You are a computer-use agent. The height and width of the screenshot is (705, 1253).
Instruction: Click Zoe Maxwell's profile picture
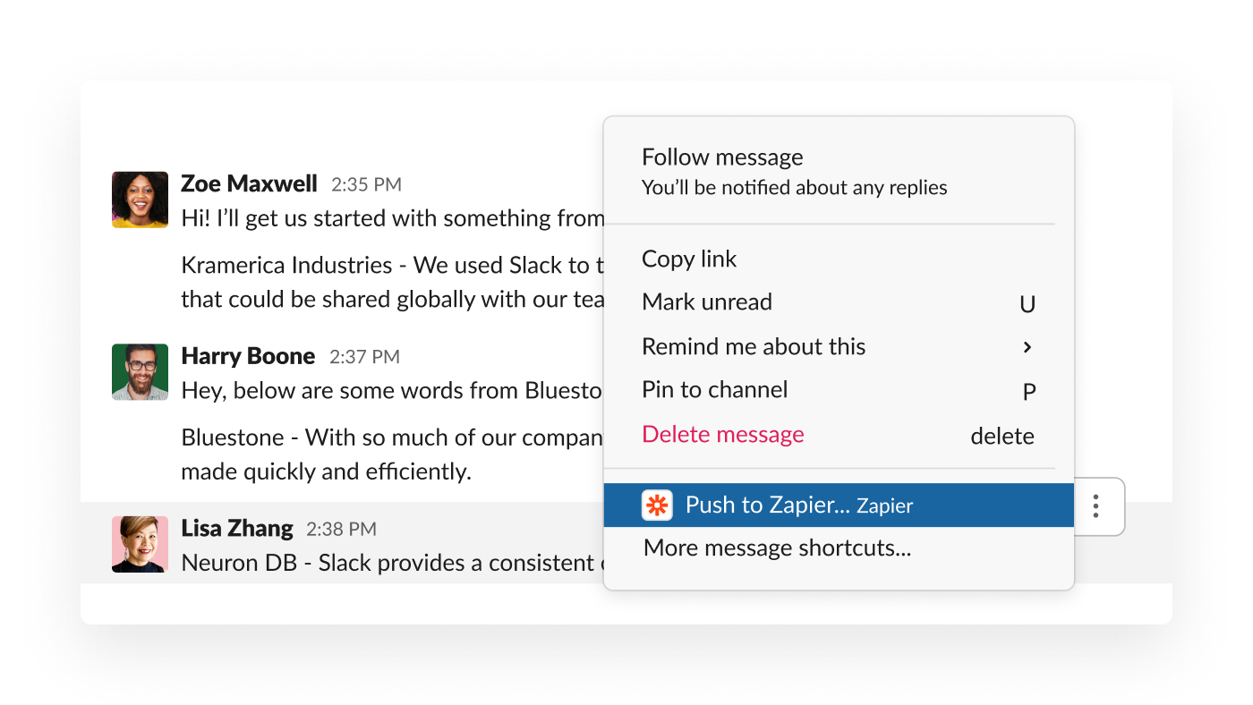(139, 199)
